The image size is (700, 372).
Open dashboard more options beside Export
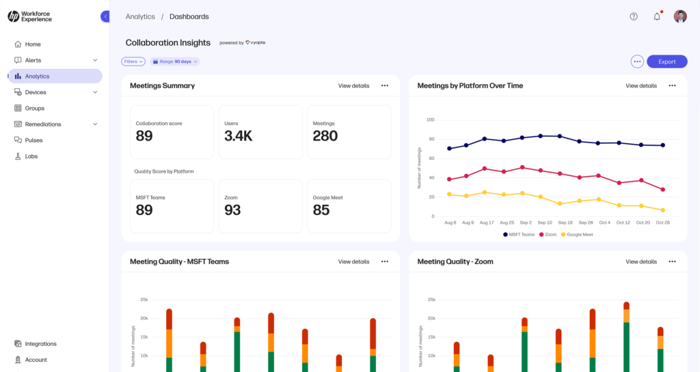(637, 61)
